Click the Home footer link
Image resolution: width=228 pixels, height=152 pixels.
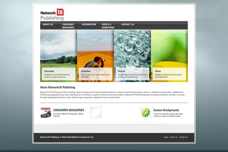[x=166, y=137]
